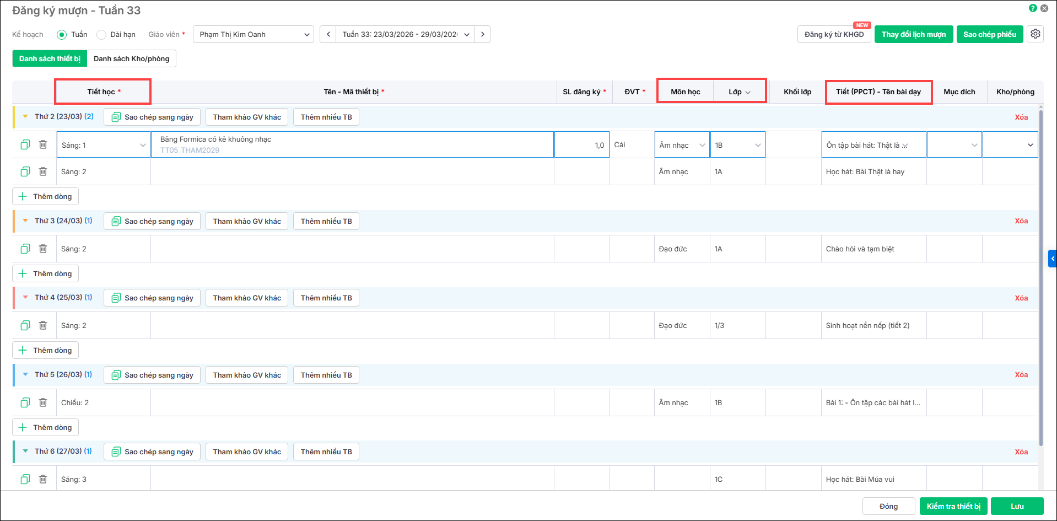
Task: Click the vertical scrollbar of the table
Action: (1041, 278)
